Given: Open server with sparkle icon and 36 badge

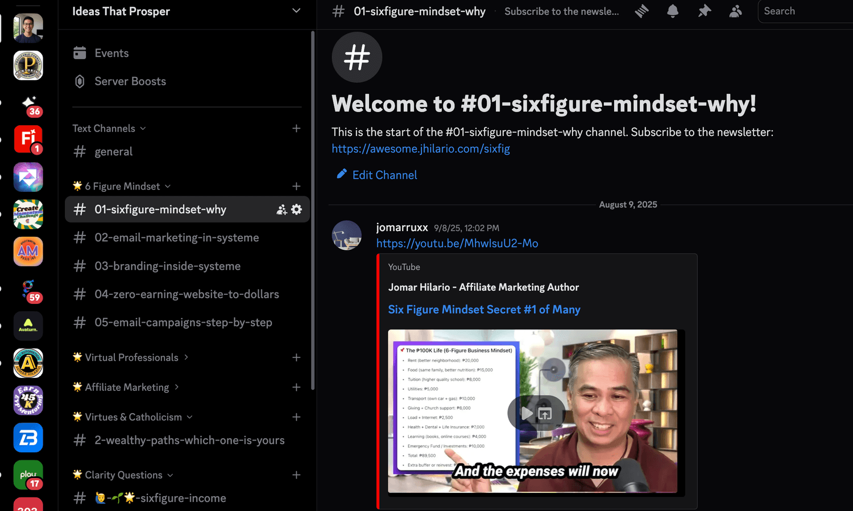Looking at the screenshot, I should (x=28, y=102).
